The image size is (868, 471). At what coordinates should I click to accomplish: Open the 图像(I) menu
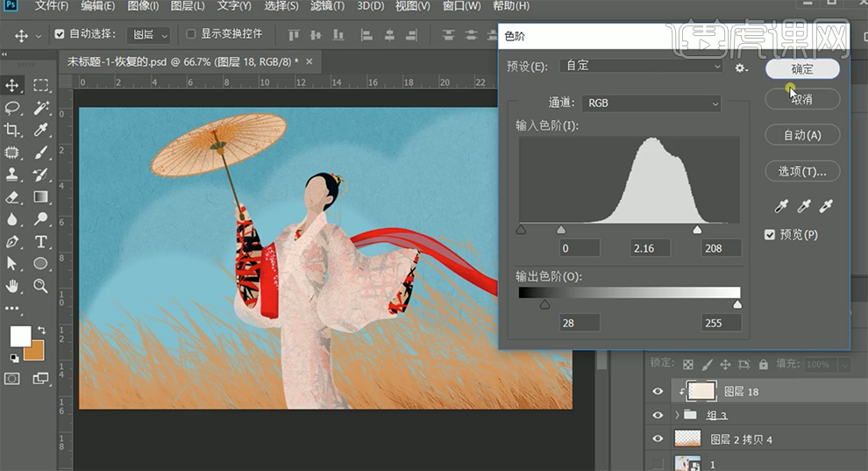[144, 6]
